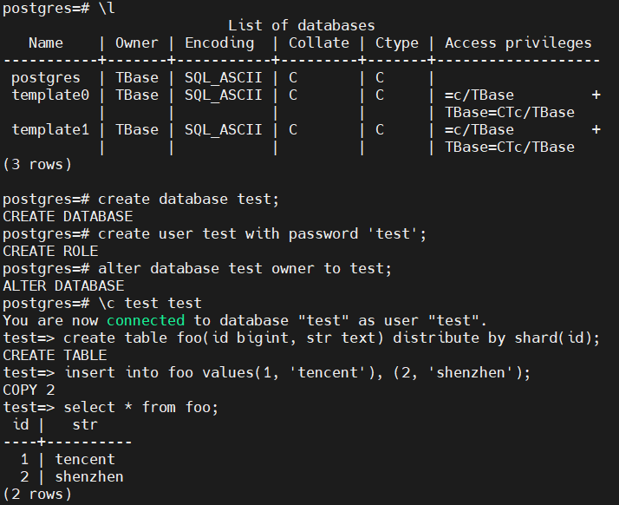619x505 pixels.
Task: Click the CREATE ROLE output line
Action: [x=50, y=251]
